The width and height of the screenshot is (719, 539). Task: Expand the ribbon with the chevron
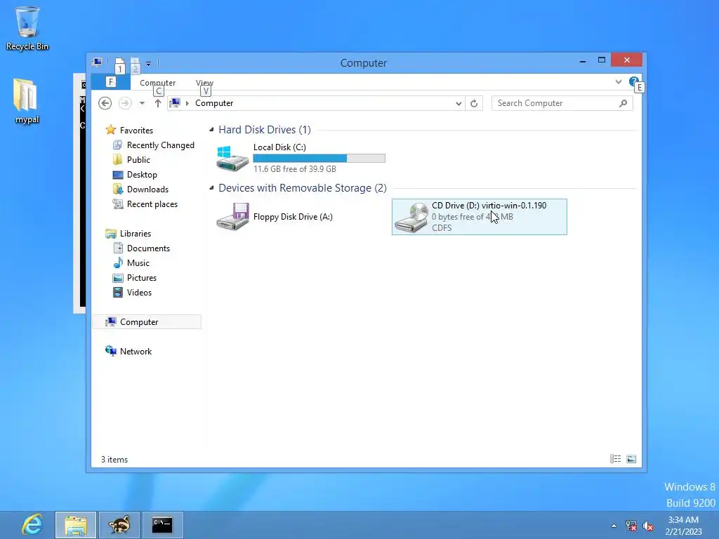point(618,82)
